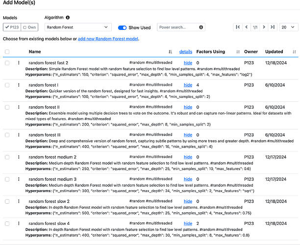Open kebab menu for random forest II
The width and height of the screenshot is (300, 245).
19,107
